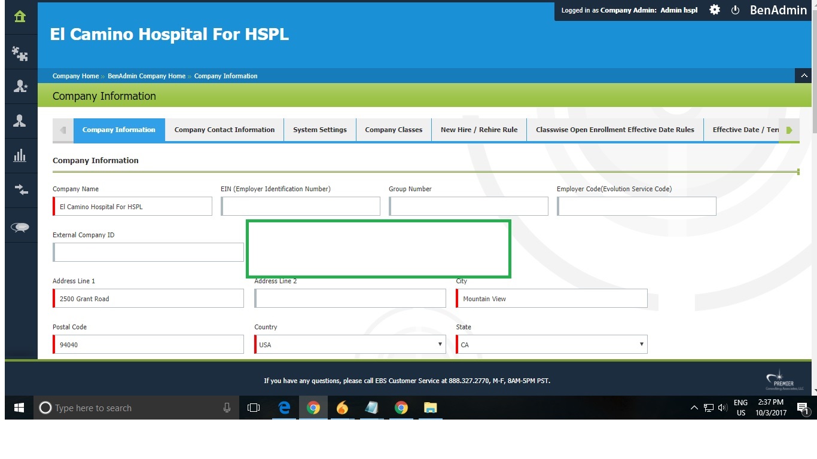This screenshot has height=459, width=817.
Task: Click BenAdmin Company Home breadcrumb link
Action: pos(147,76)
